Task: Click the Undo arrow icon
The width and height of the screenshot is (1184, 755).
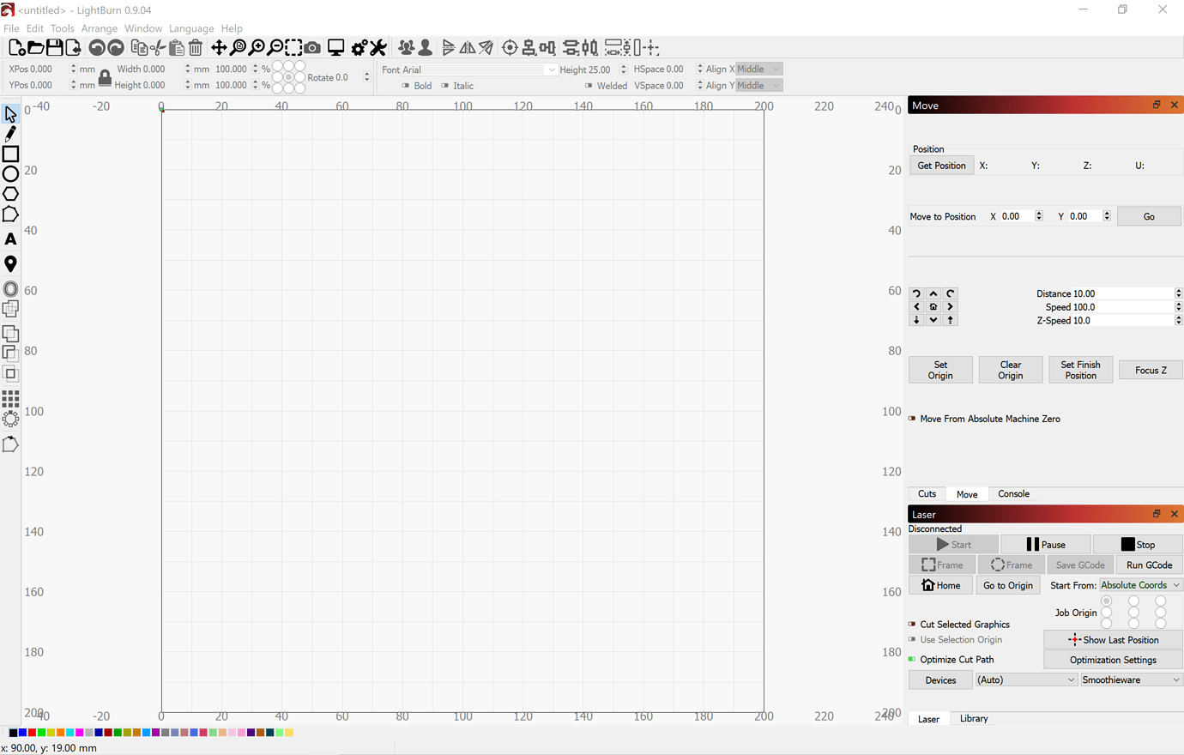Action: coord(97,48)
